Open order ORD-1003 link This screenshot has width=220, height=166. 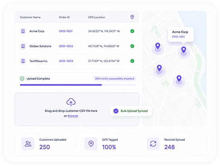[x=66, y=61]
